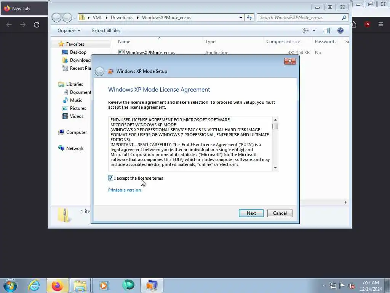The image size is (390, 293).
Task: Sort by Compressed size column header
Action: 283,42
